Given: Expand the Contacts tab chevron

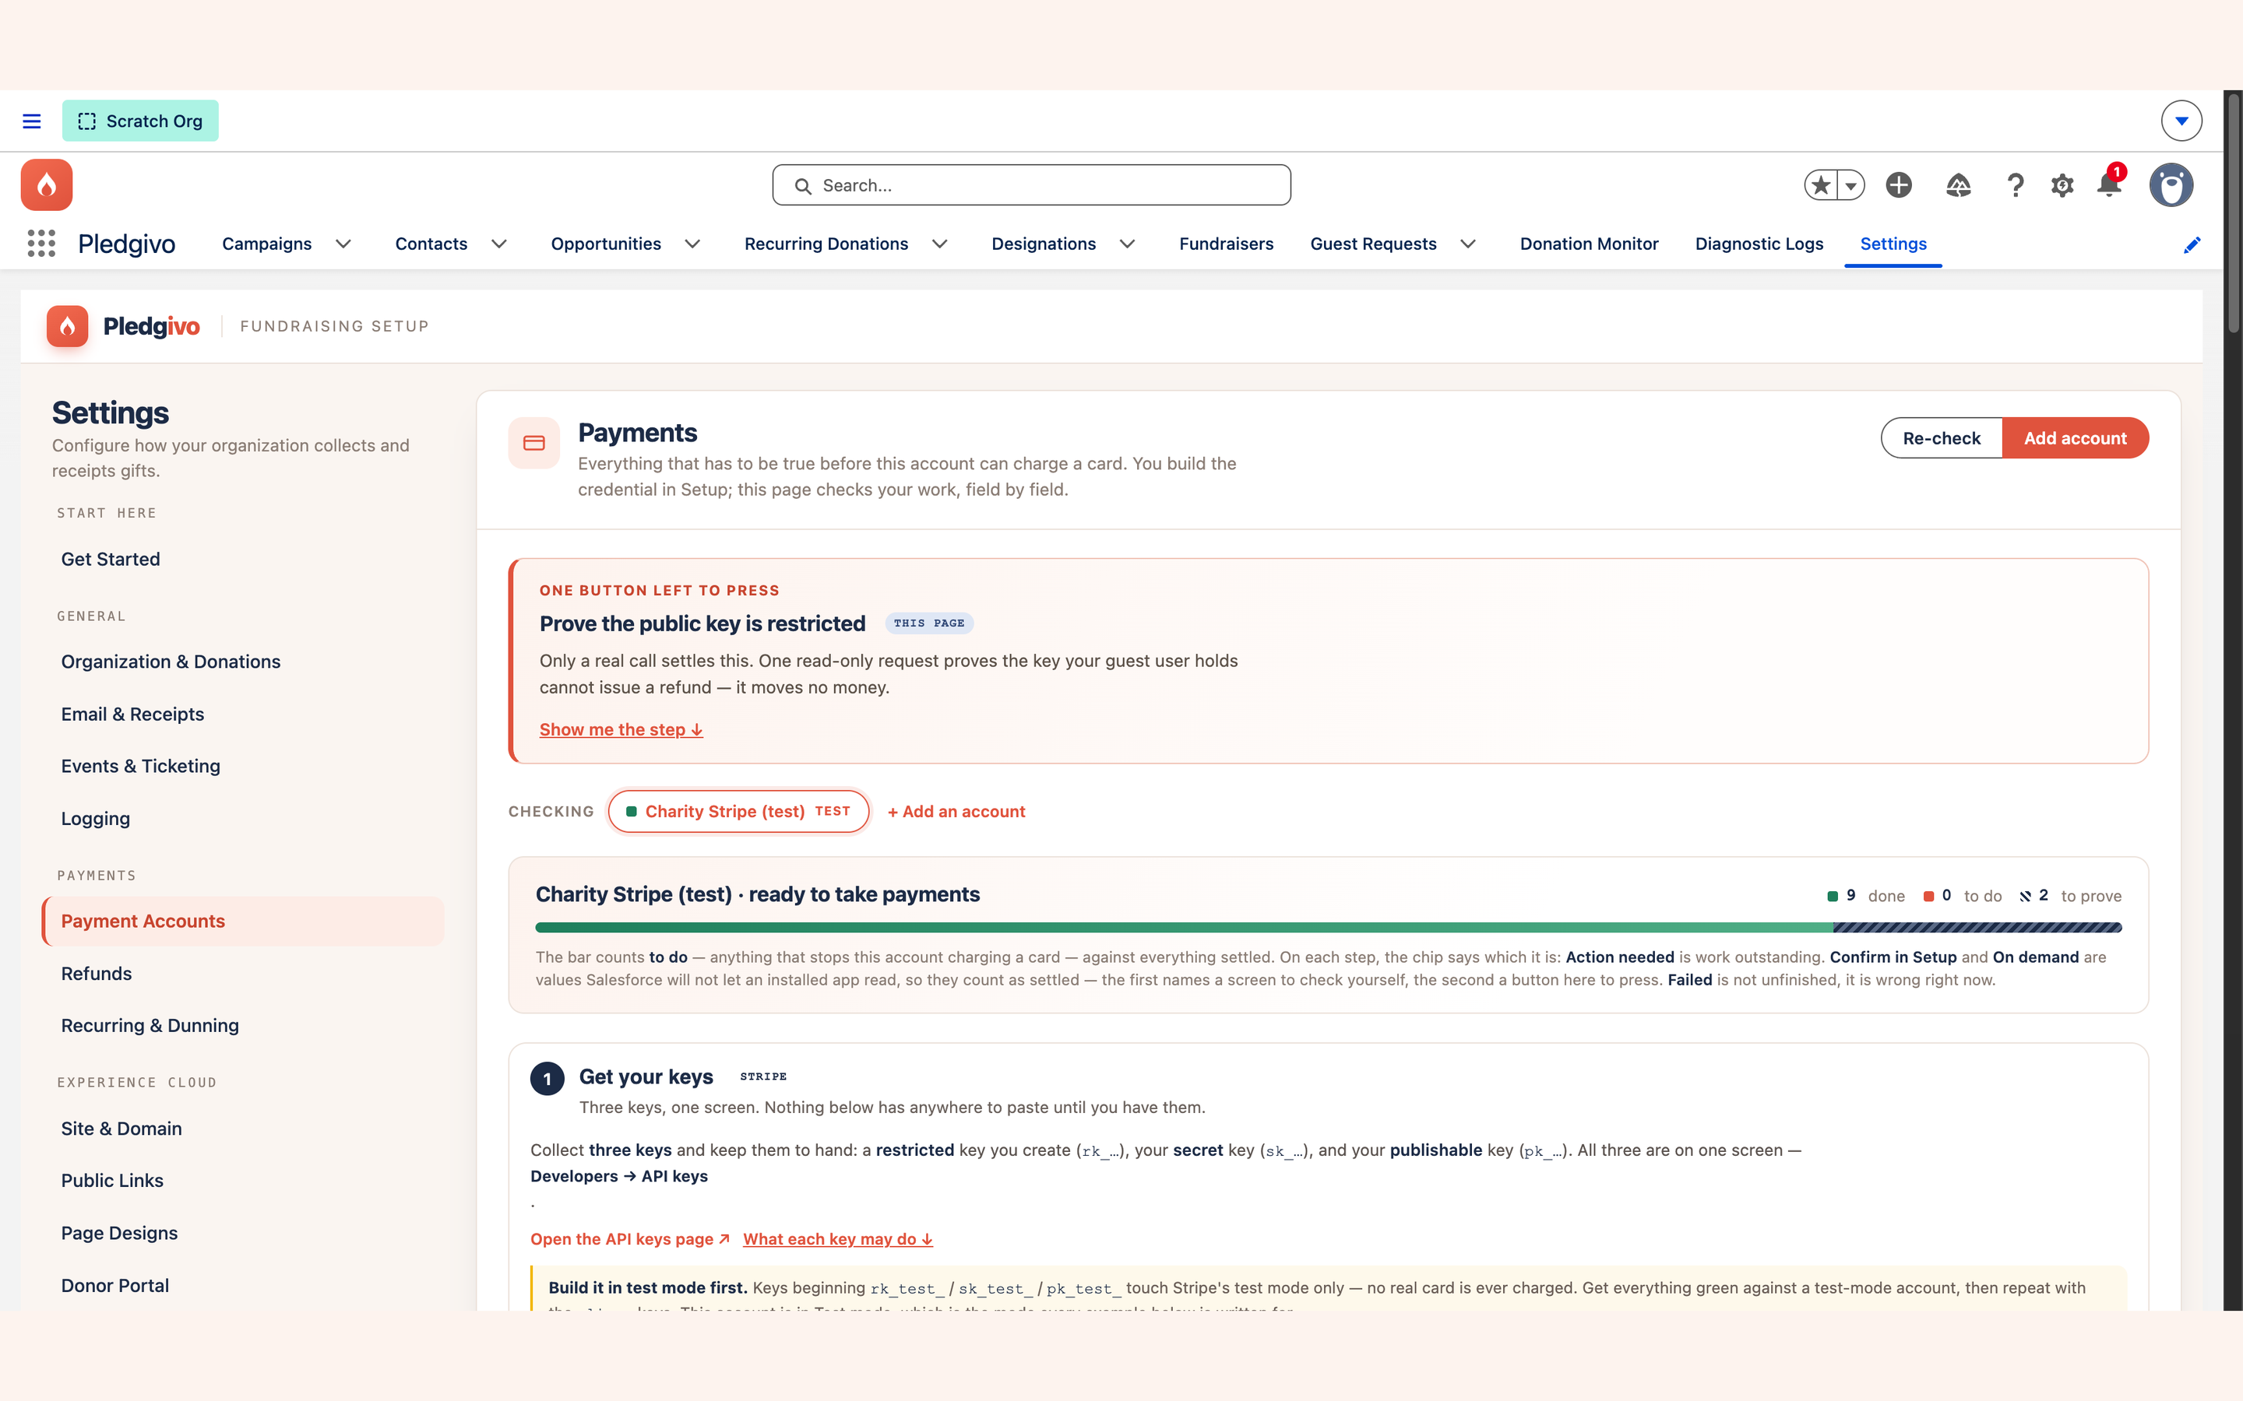Looking at the screenshot, I should pos(498,244).
